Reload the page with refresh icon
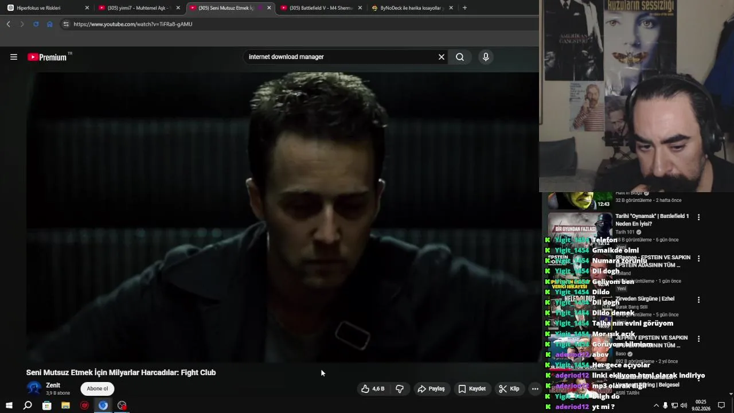Viewport: 734px width, 413px height. coord(36,24)
